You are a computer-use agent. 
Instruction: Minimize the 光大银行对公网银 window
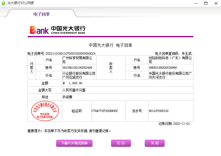(196, 3)
